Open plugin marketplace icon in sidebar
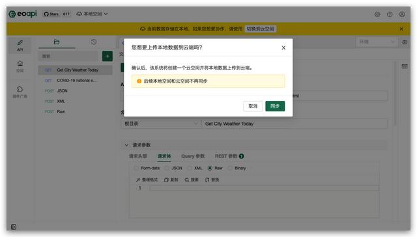This screenshot has width=417, height=237. tap(20, 92)
